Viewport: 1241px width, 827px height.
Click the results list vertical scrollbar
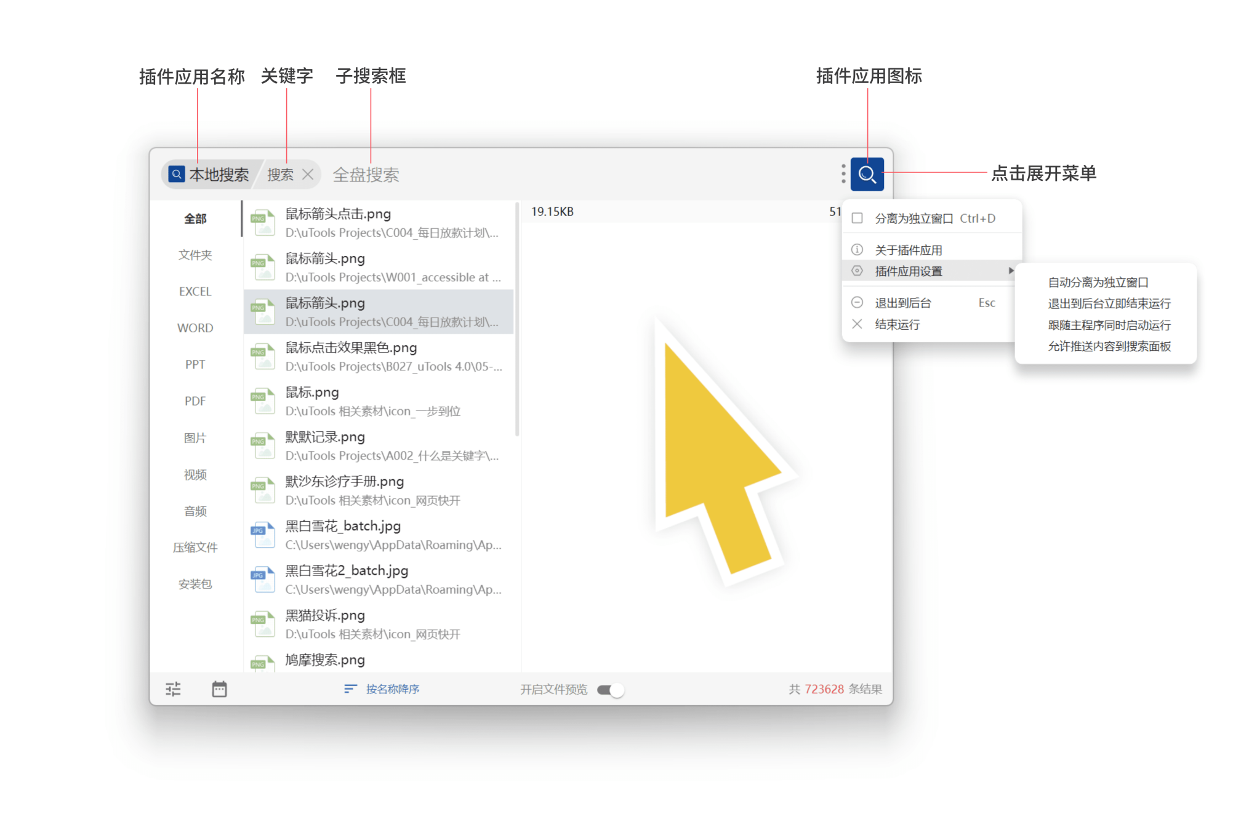click(x=517, y=319)
